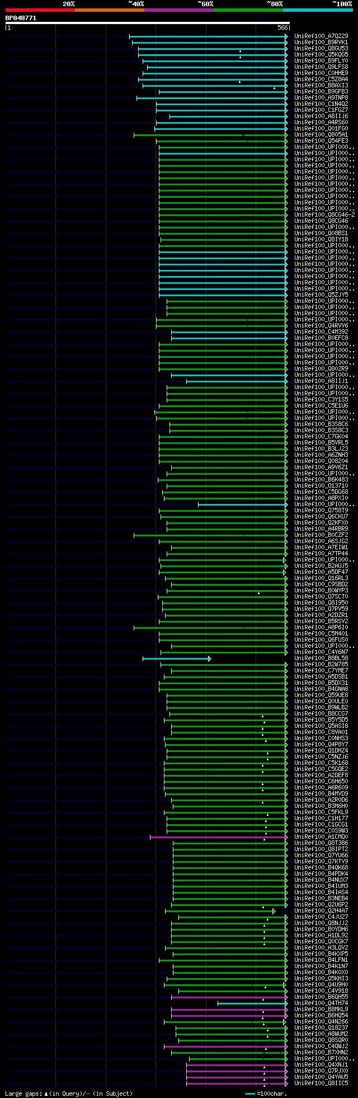Select the UniRef100_B4QK68 label
The width and height of the screenshot is (358, 1098).
[x=321, y=867]
